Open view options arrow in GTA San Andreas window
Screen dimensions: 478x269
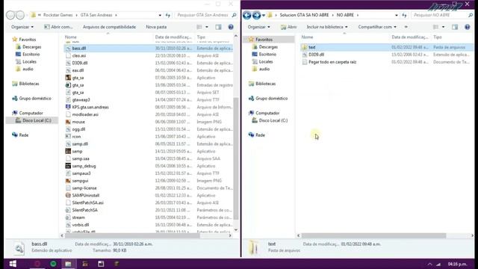(207, 27)
